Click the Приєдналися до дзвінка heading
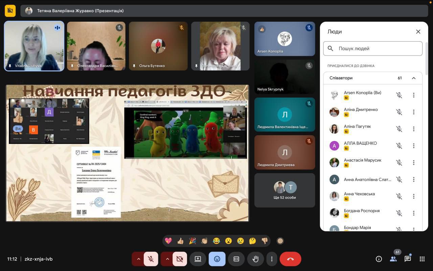This screenshot has height=271, width=433. pyautogui.click(x=351, y=66)
